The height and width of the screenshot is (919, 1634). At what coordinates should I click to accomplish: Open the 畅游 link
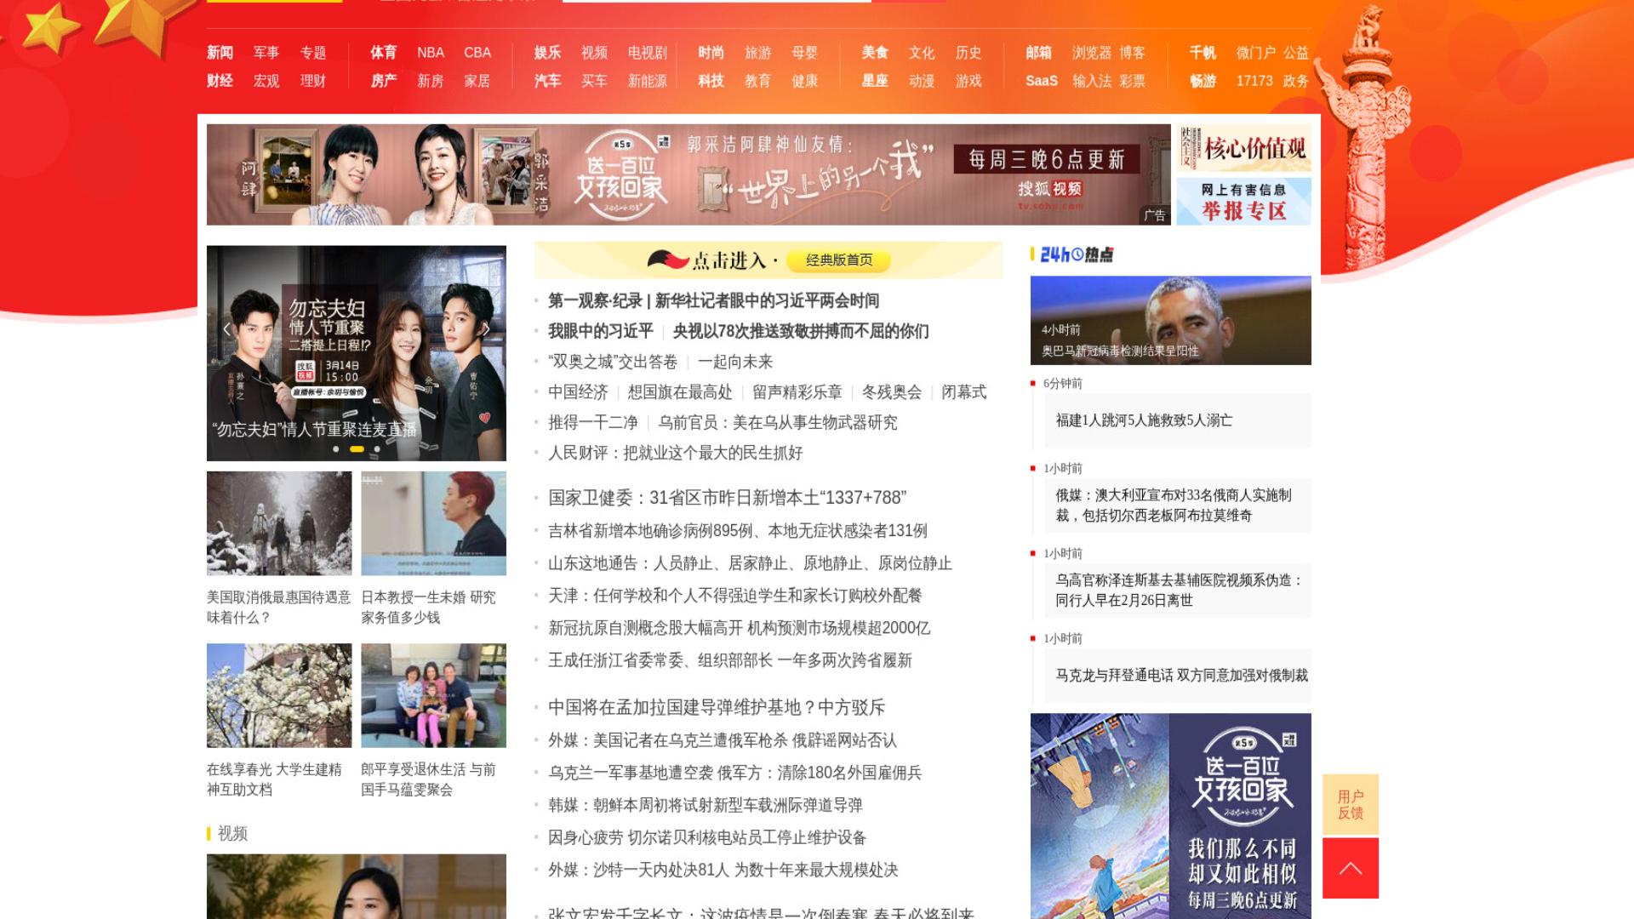(1203, 81)
